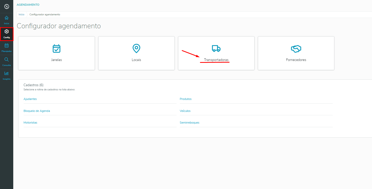The height and width of the screenshot is (189, 372).
Task: Open the Janelas card label
Action: tap(56, 60)
